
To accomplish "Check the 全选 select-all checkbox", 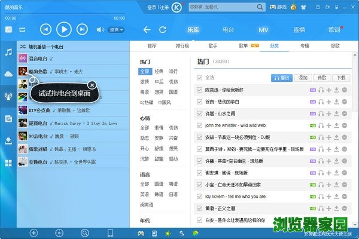I will point(200,77).
